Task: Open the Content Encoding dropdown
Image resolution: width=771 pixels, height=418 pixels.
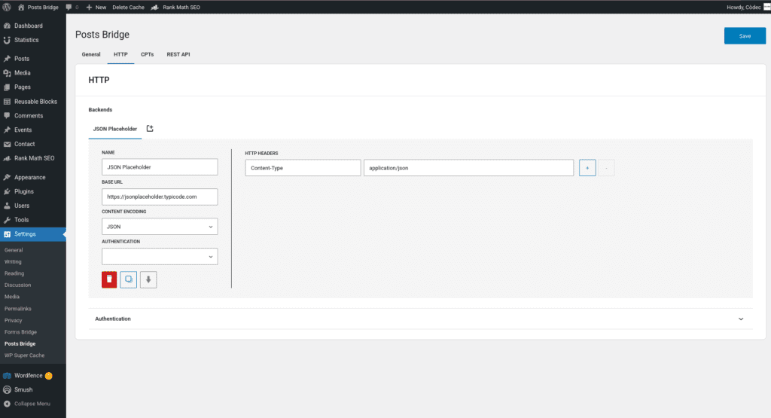Action: 160,227
